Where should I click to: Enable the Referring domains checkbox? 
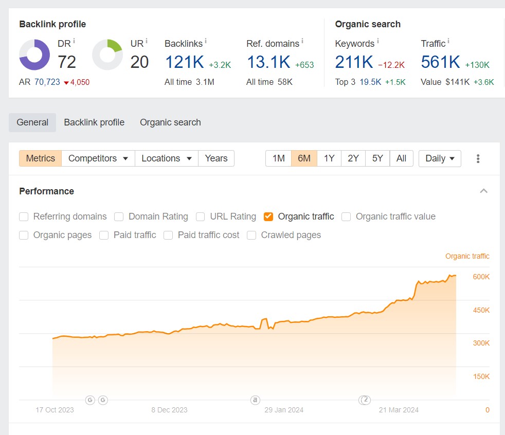24,216
